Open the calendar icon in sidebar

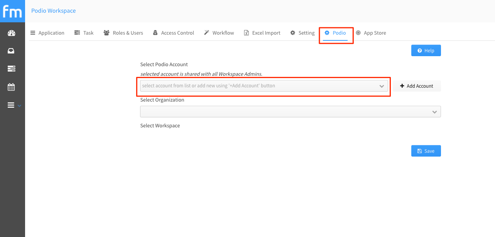click(12, 87)
